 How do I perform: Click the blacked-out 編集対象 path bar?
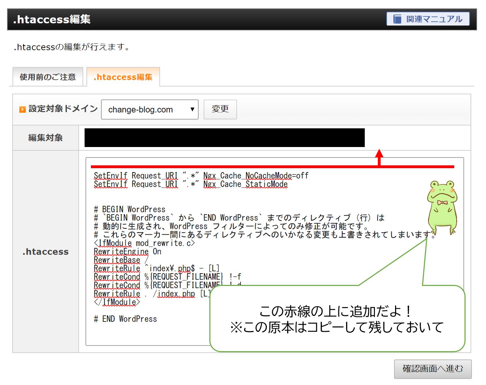[224, 138]
